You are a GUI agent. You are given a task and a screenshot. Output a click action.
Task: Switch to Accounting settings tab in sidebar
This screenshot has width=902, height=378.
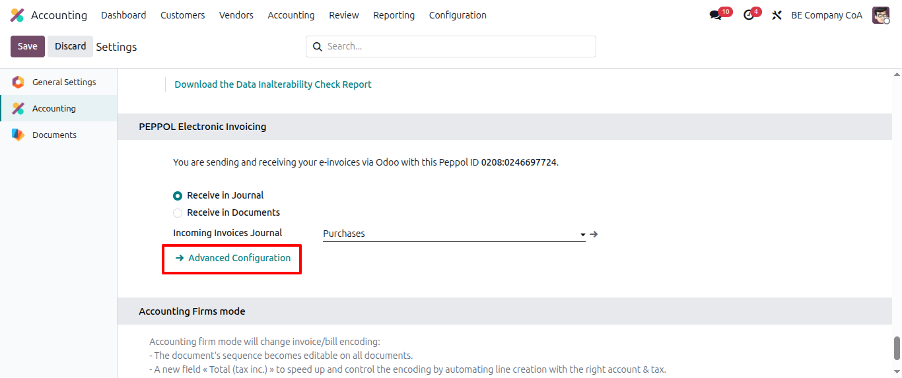pos(54,109)
